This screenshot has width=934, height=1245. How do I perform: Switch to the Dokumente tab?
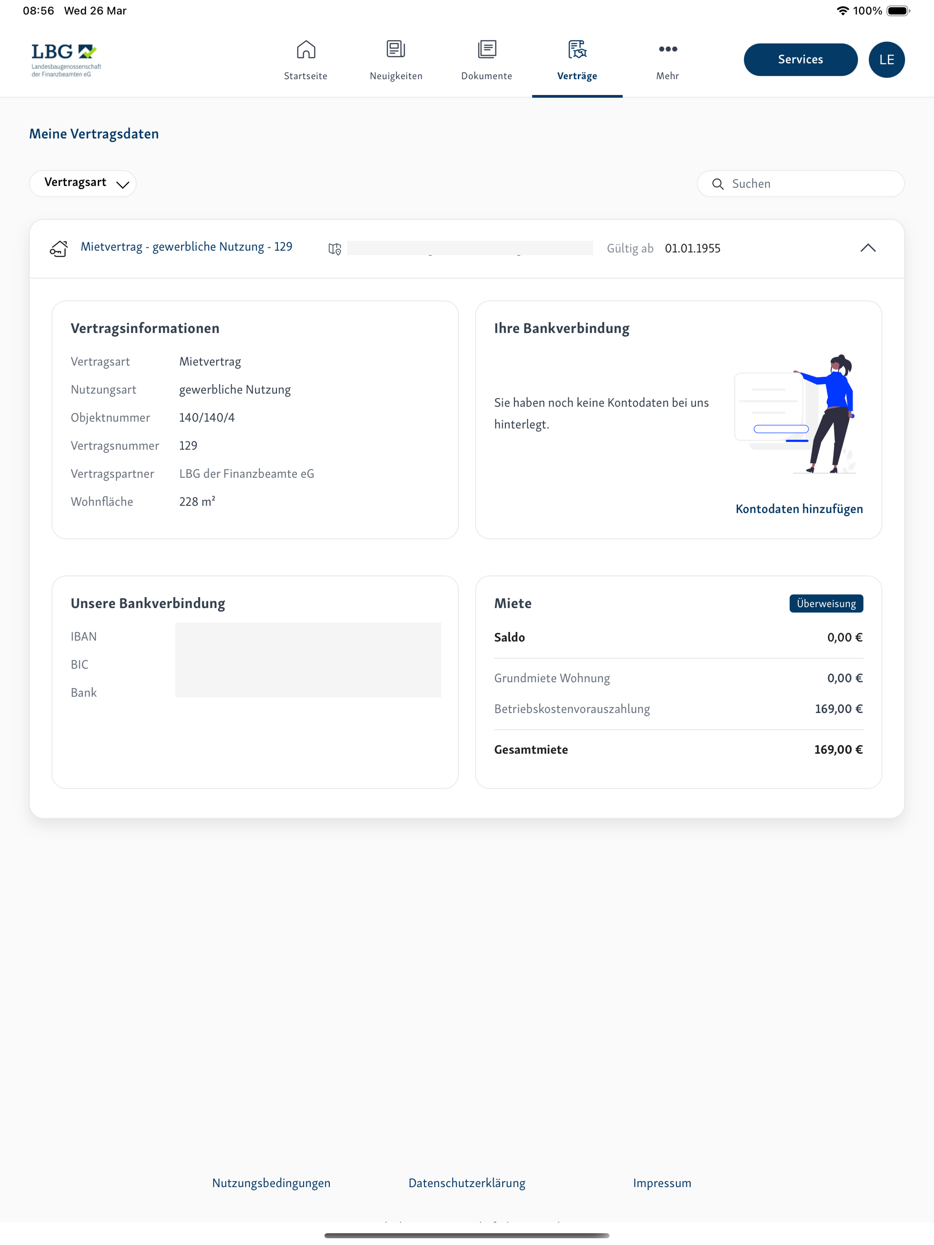[x=487, y=60]
